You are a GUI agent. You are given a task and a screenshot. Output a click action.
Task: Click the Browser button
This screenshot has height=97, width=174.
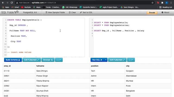(x=48, y=60)
